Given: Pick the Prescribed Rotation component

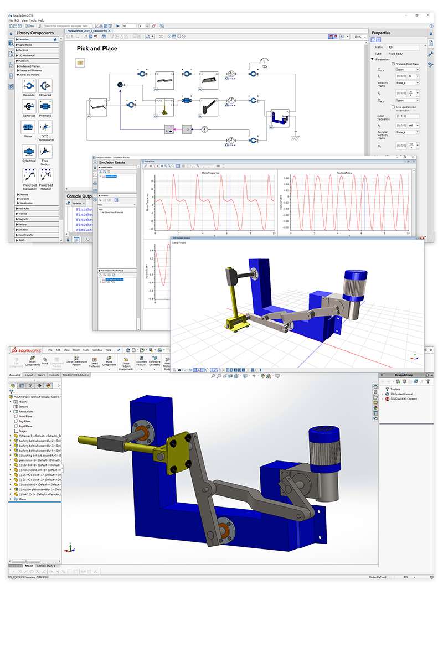Looking at the screenshot, I should [x=46, y=176].
